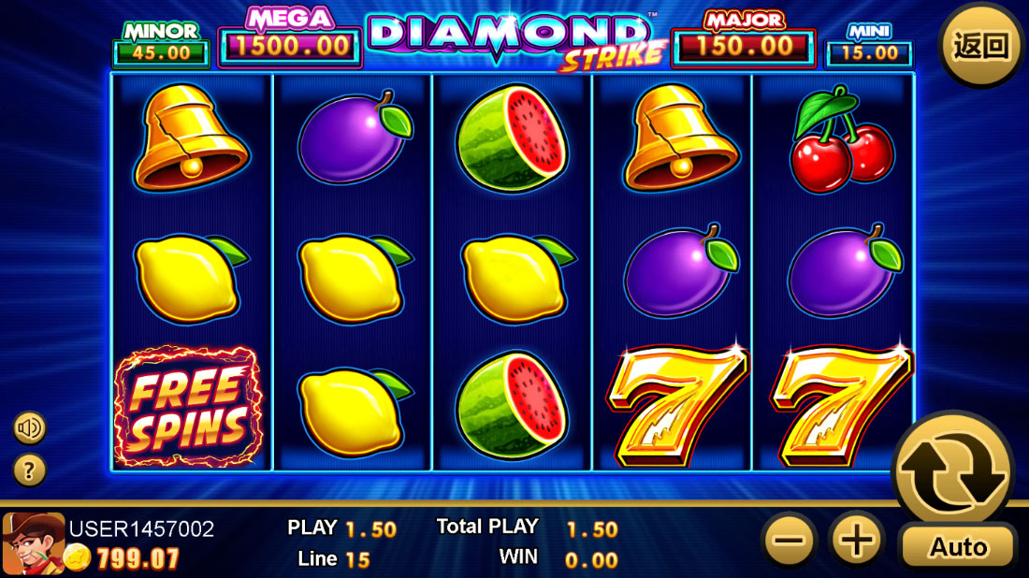
Task: Decrease the bet with the minus button
Action: pos(790,540)
